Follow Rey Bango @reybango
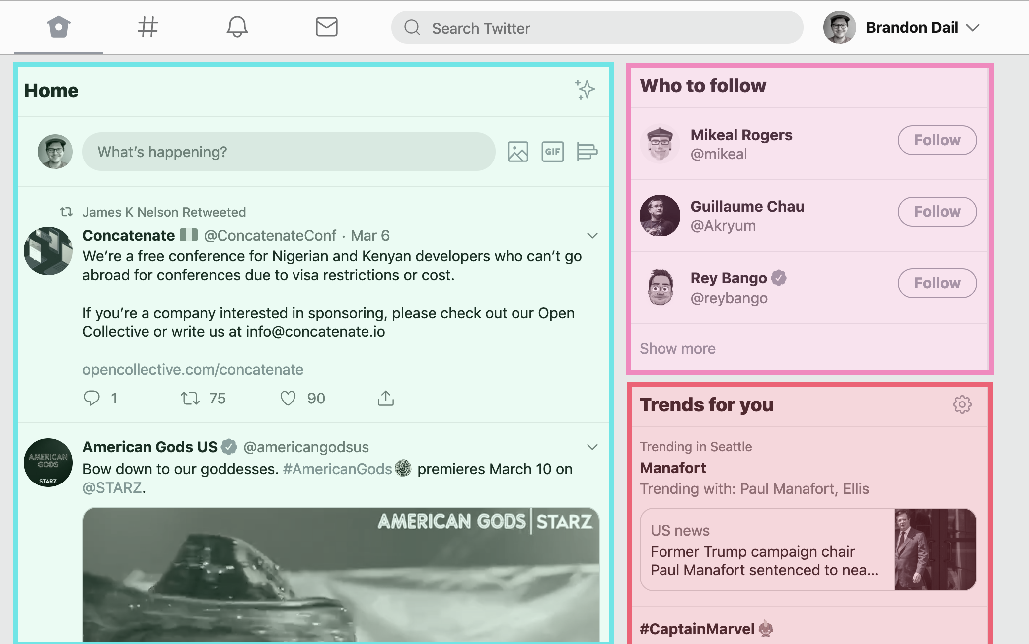 click(x=936, y=283)
